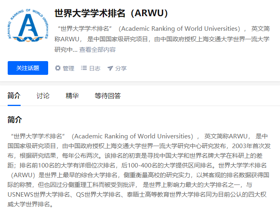This screenshot has height=210, width=280.
Task: Click paragraph line starting （ARWU）是世界上最早
Action: coord(140,175)
